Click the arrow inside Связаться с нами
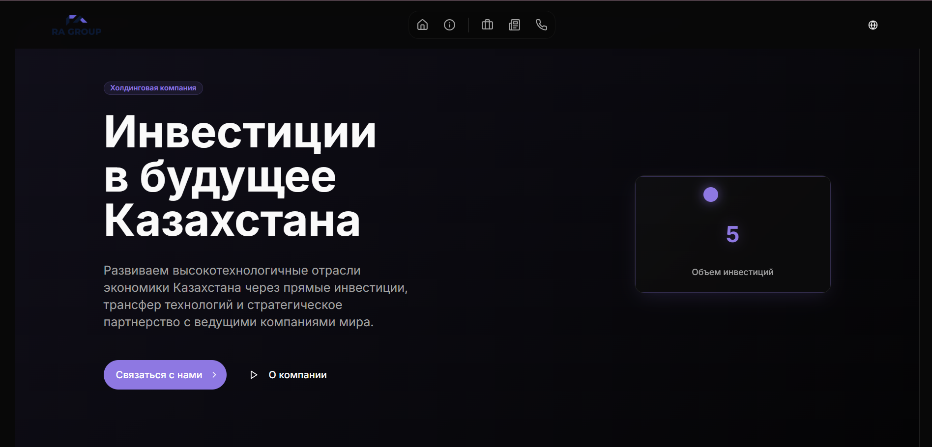 214,375
